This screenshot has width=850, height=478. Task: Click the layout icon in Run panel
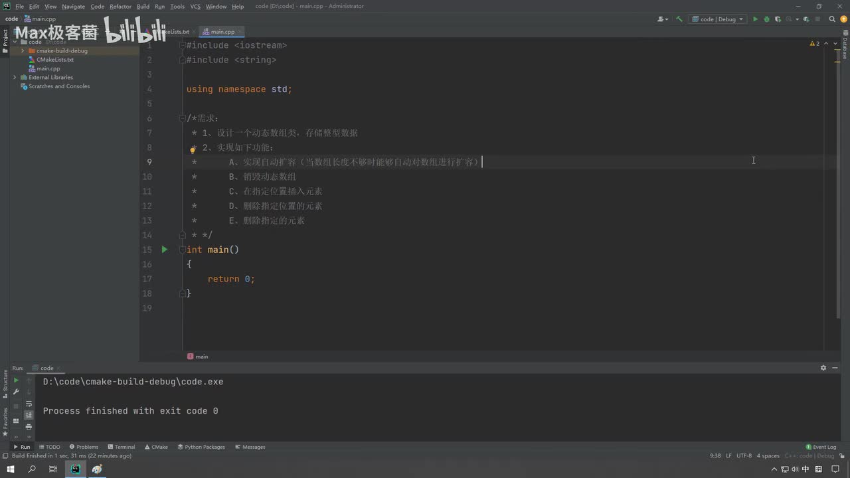tap(17, 421)
